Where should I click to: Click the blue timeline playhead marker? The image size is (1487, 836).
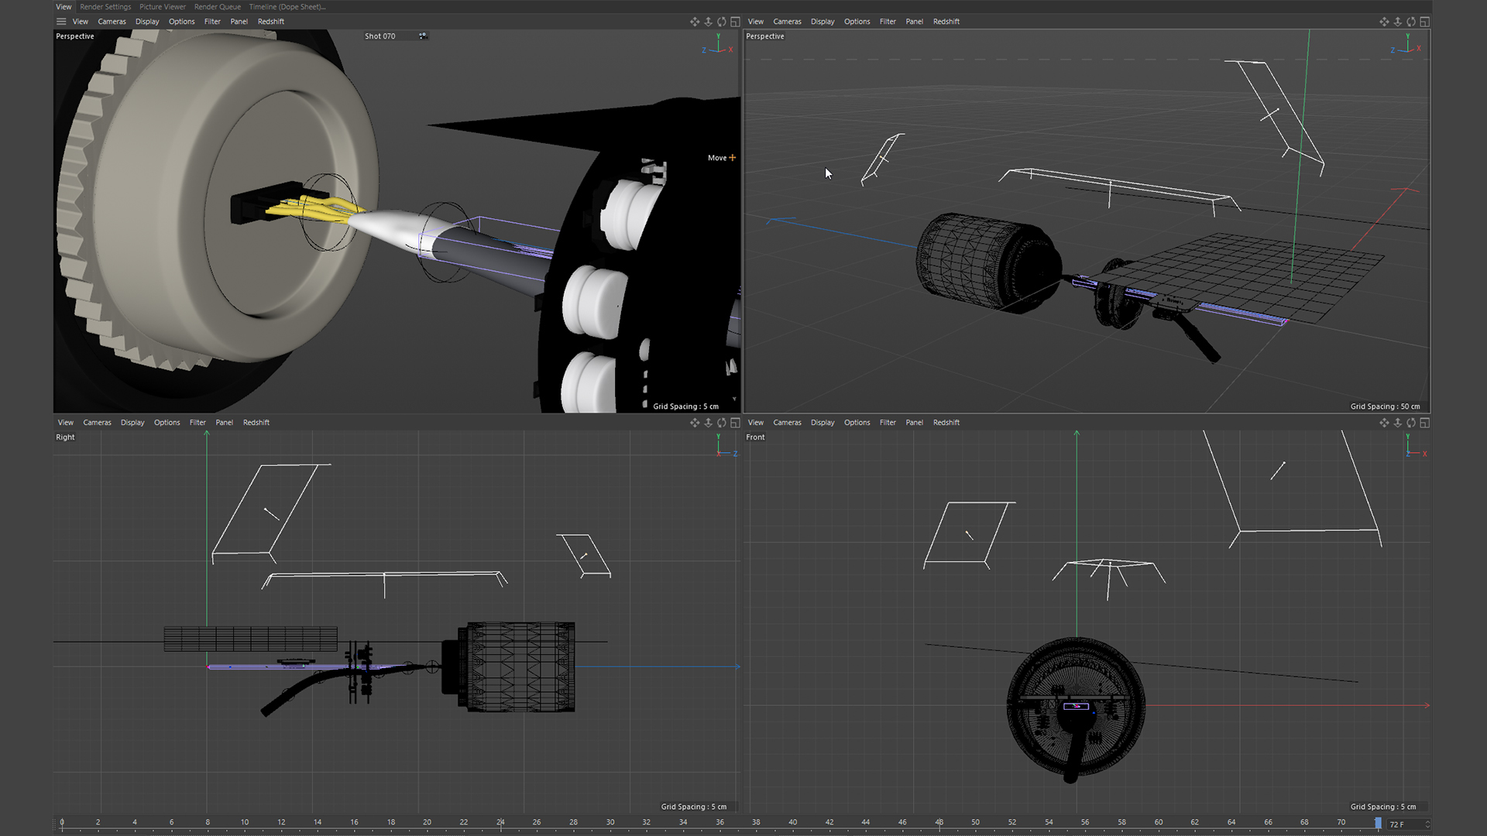tap(1378, 824)
